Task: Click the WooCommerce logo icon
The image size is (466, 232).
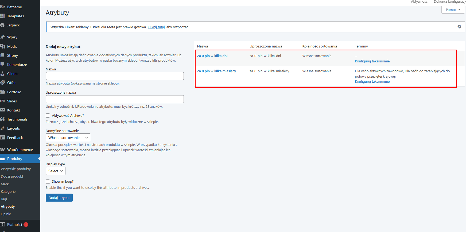Action: (2, 150)
